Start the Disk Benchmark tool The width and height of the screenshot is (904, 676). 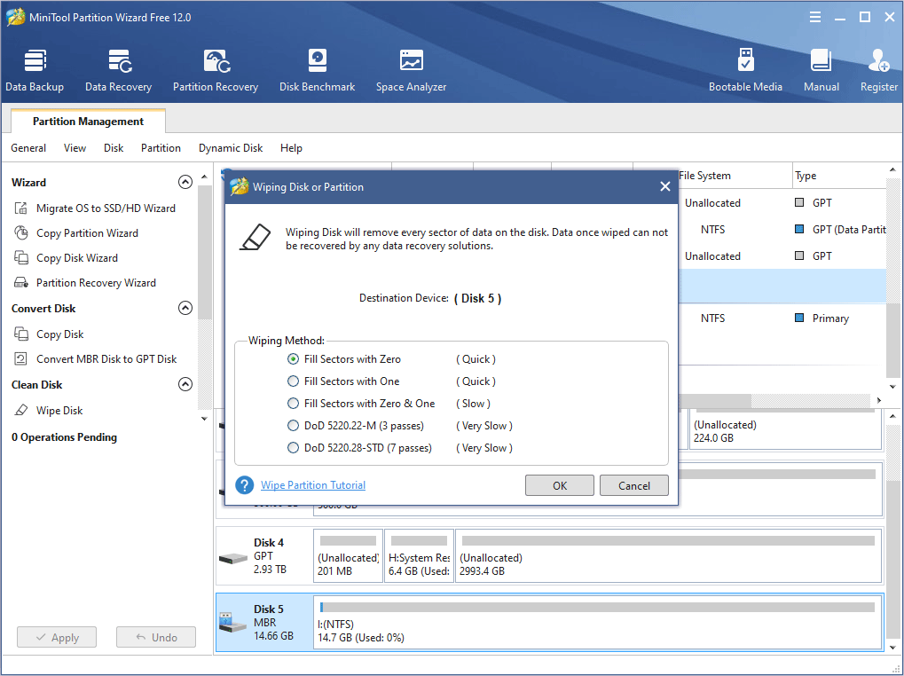(317, 70)
